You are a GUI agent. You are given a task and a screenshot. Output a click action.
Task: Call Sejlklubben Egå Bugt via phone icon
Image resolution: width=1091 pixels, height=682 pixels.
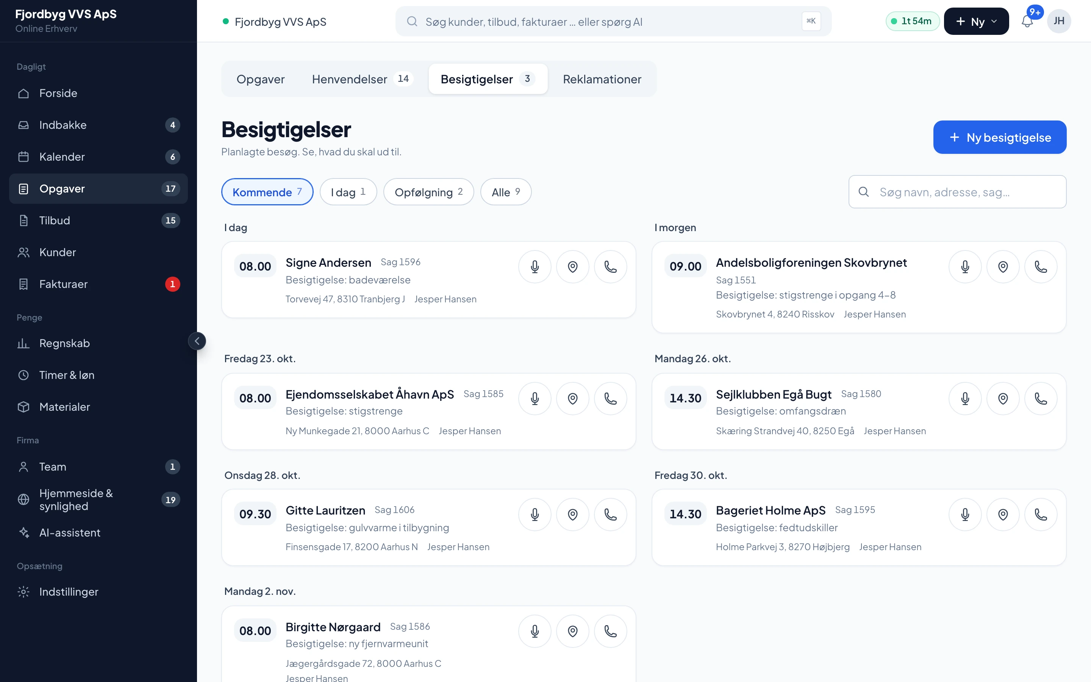(x=1041, y=398)
